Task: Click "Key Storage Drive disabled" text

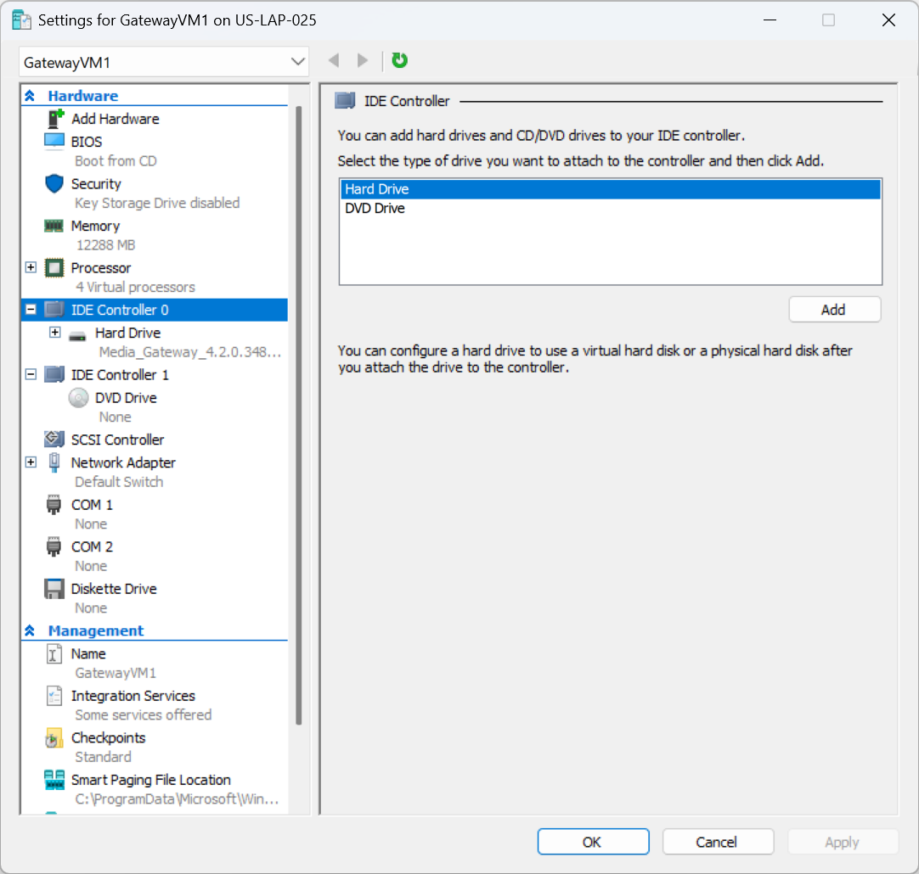Action: (157, 203)
